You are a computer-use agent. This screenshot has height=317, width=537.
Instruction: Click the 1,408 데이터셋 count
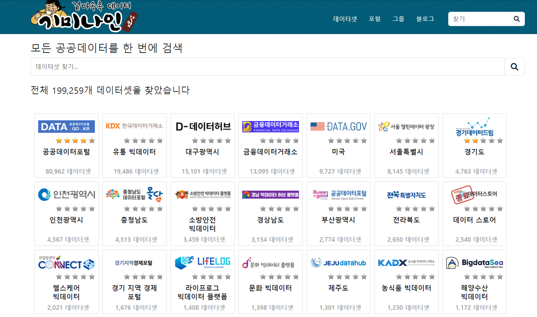(x=204, y=308)
